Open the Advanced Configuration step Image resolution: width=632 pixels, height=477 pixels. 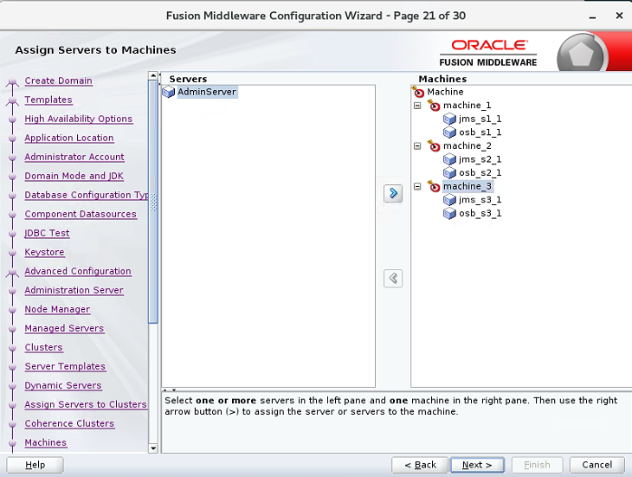78,271
